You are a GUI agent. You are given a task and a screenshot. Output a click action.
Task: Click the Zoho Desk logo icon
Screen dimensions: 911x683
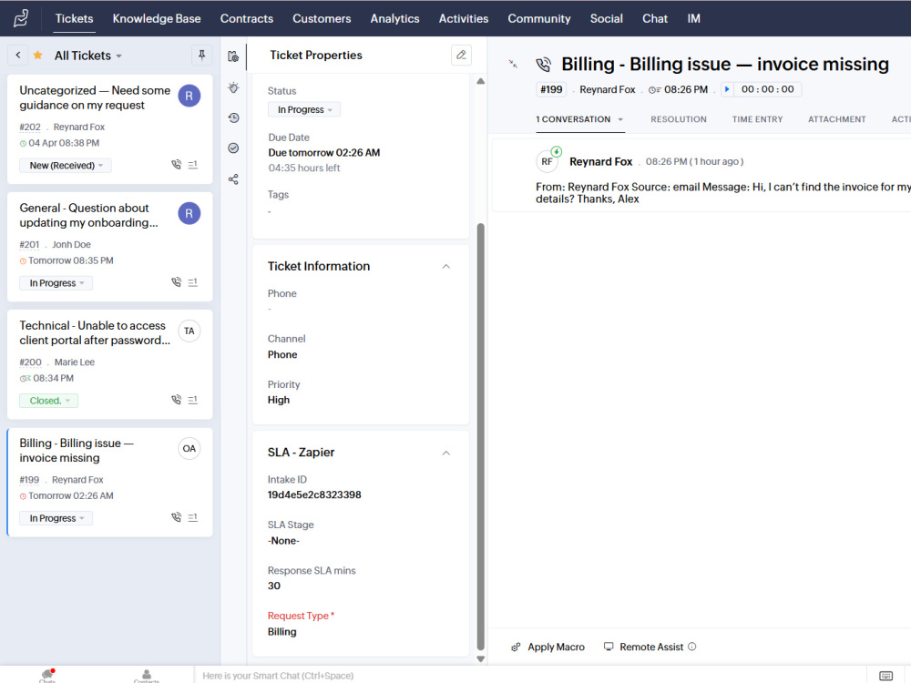click(21, 18)
